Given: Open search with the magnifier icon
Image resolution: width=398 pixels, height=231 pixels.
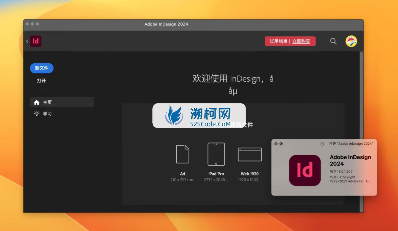Looking at the screenshot, I should tap(333, 41).
